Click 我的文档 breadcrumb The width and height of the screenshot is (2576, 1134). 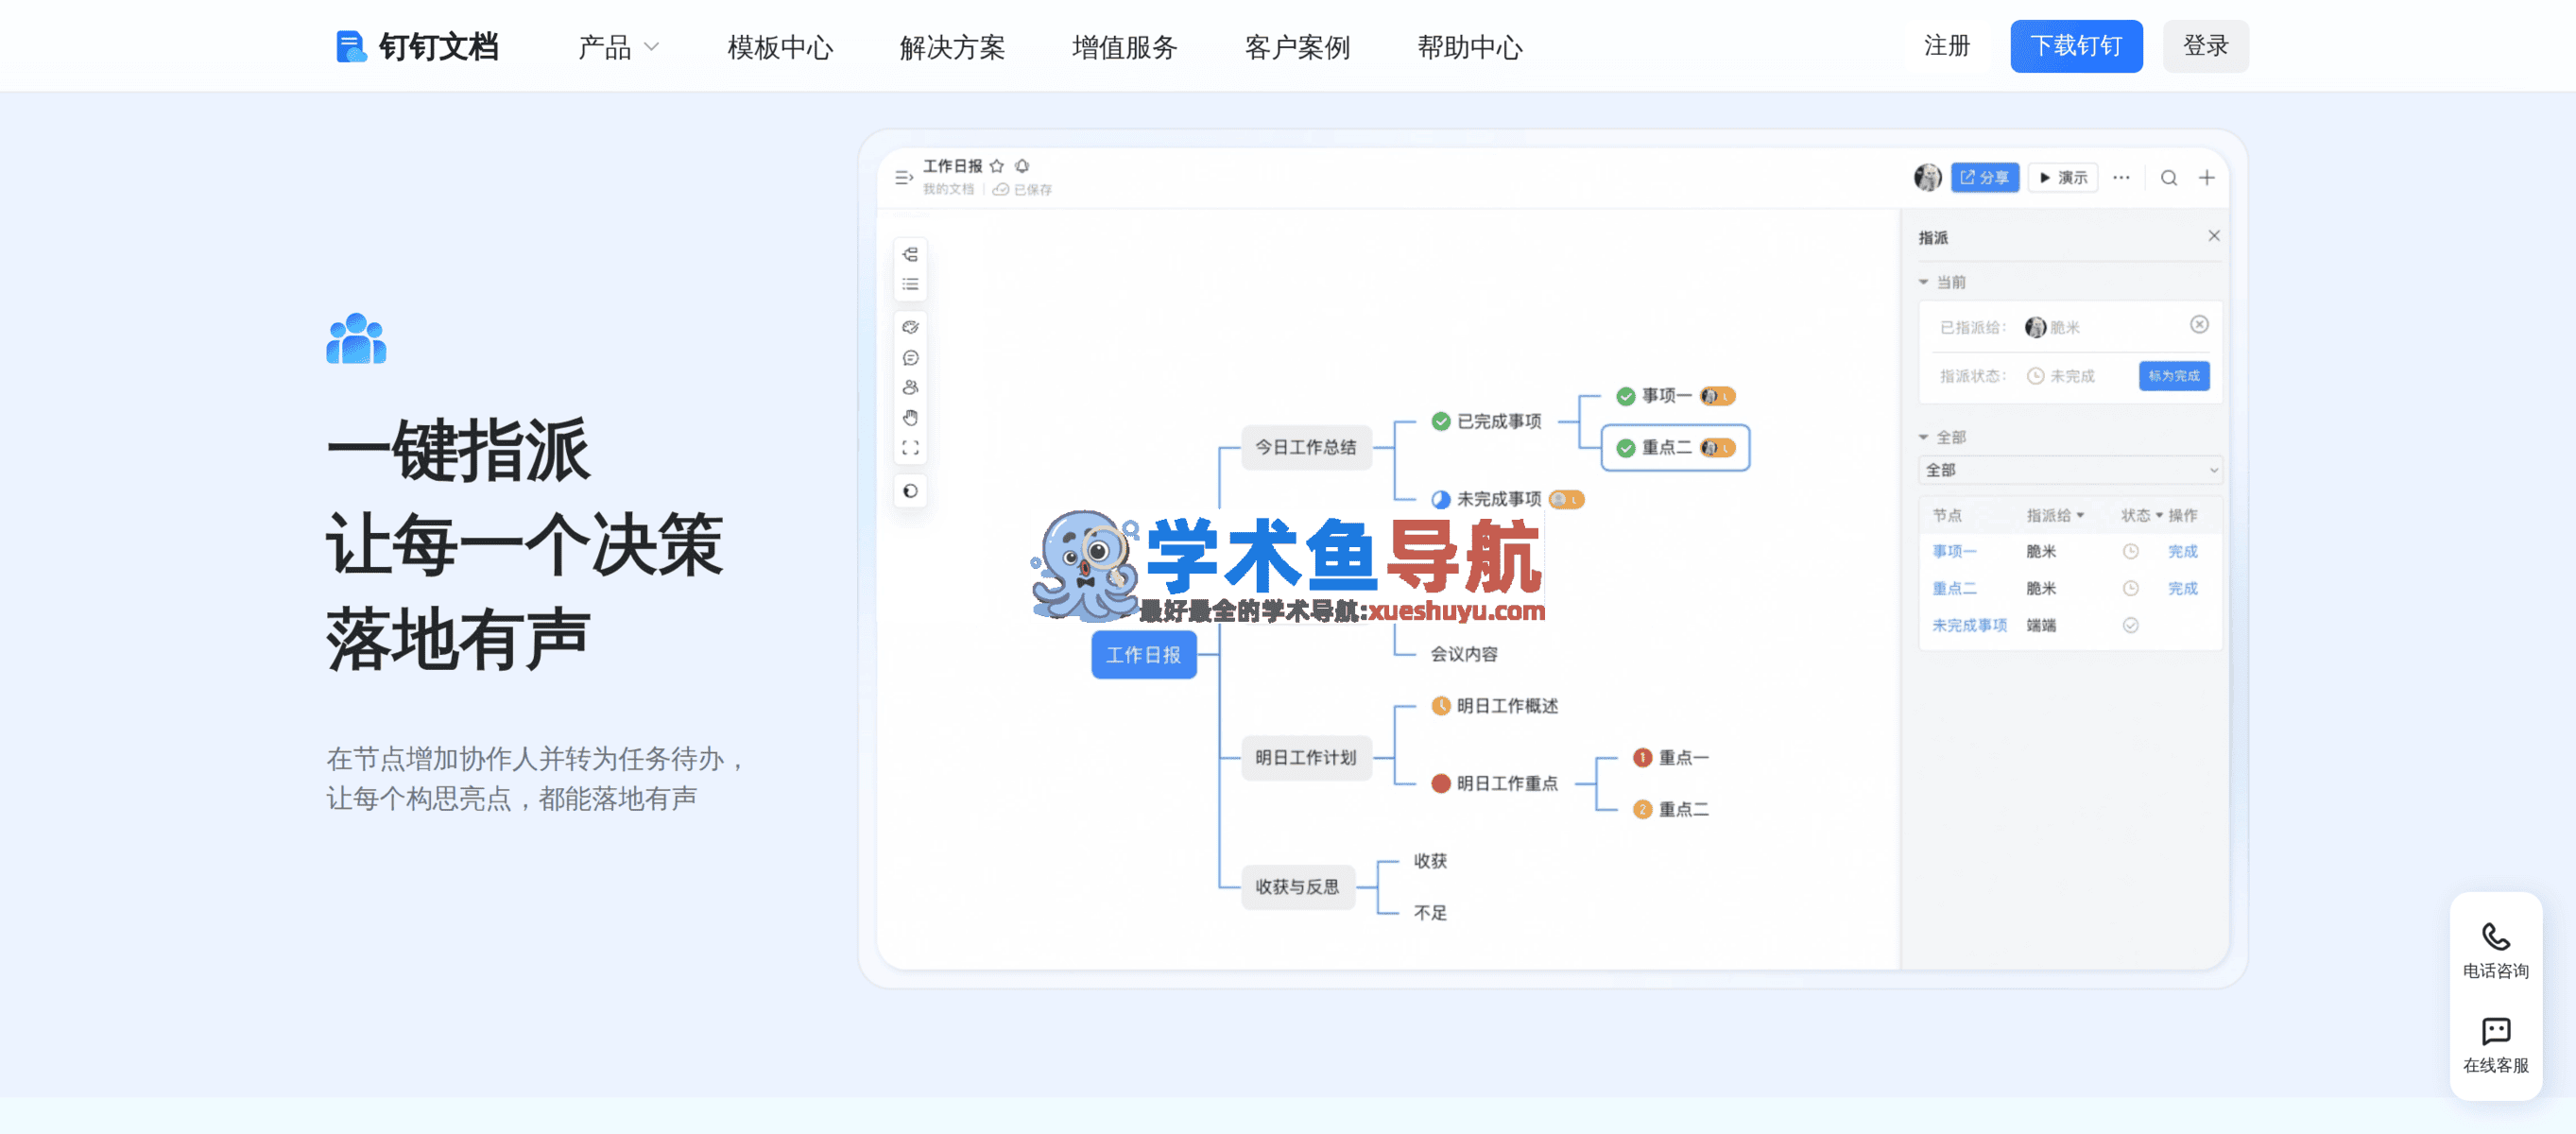[x=947, y=190]
